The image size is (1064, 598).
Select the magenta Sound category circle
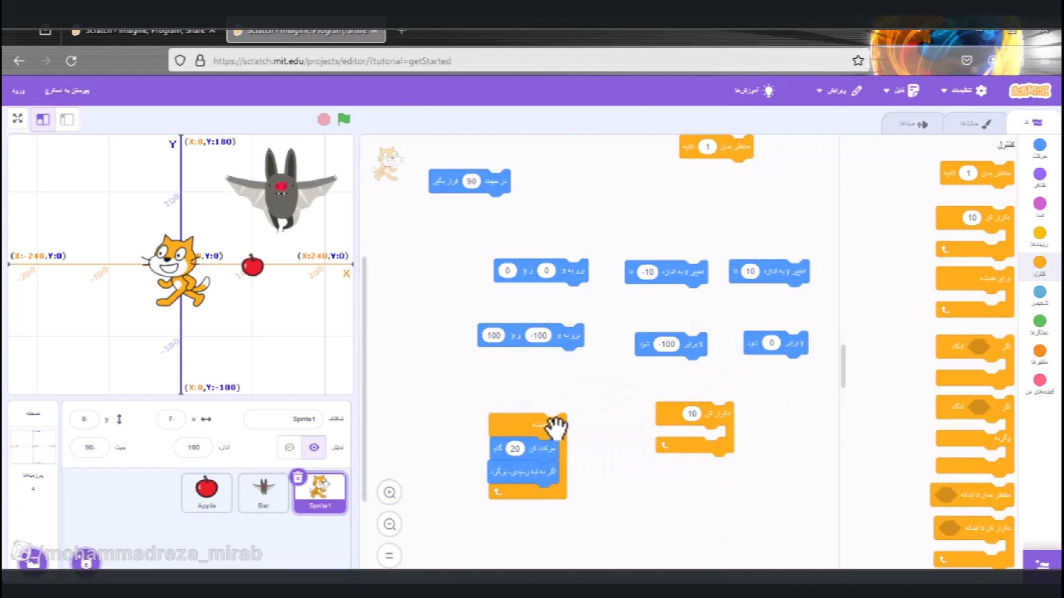pyautogui.click(x=1040, y=204)
